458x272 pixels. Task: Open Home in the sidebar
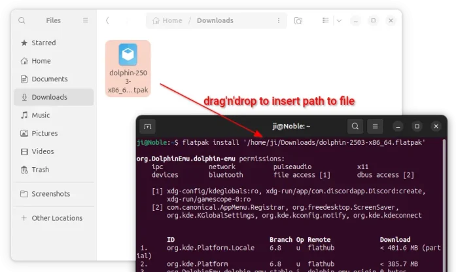(x=54, y=61)
